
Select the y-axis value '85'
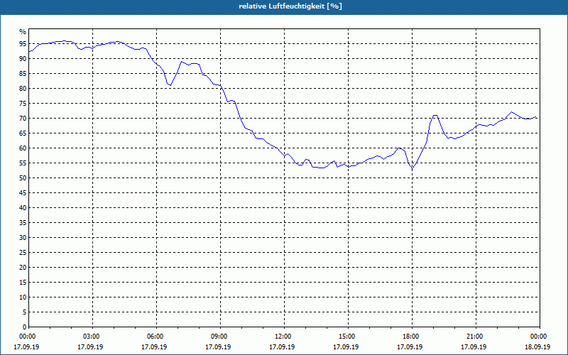[23, 74]
